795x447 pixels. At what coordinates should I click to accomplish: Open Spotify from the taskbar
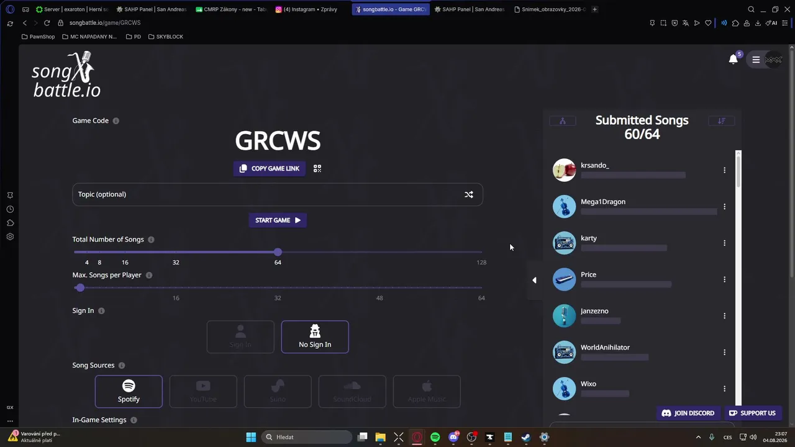click(435, 437)
